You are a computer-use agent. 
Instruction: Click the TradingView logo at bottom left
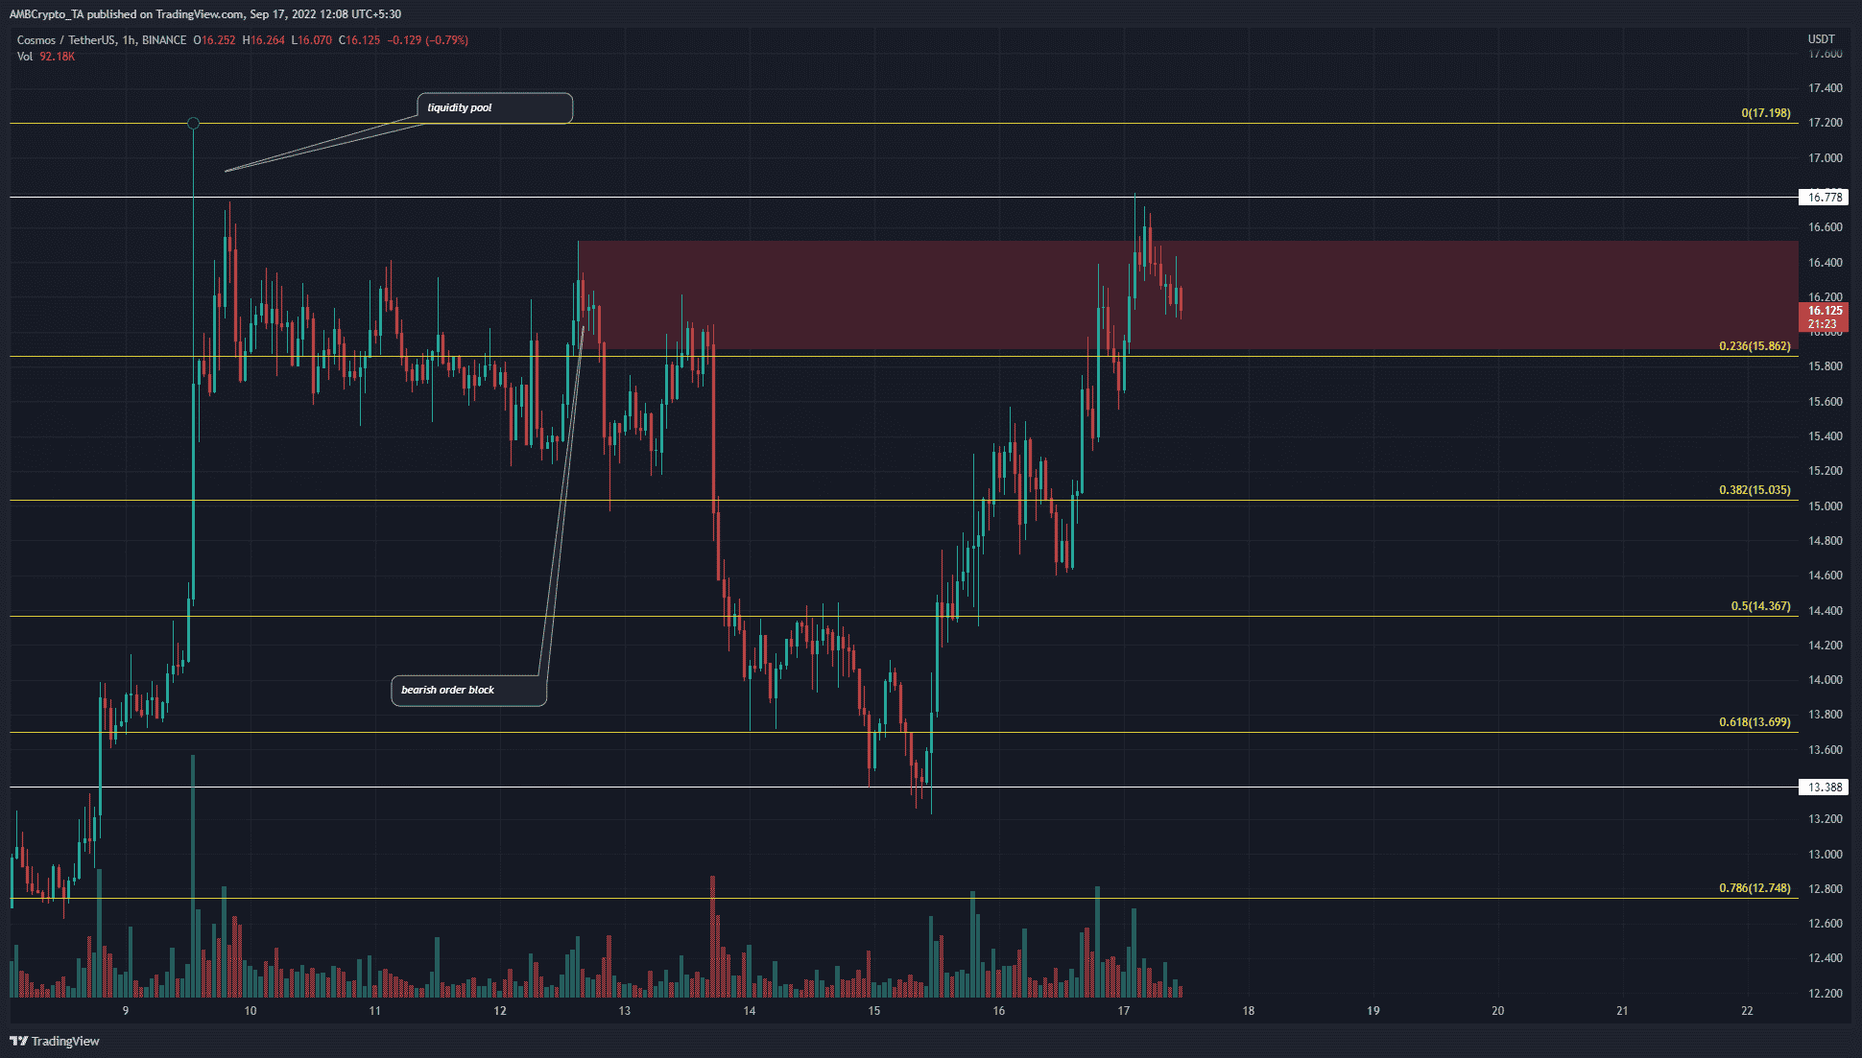coord(55,1041)
